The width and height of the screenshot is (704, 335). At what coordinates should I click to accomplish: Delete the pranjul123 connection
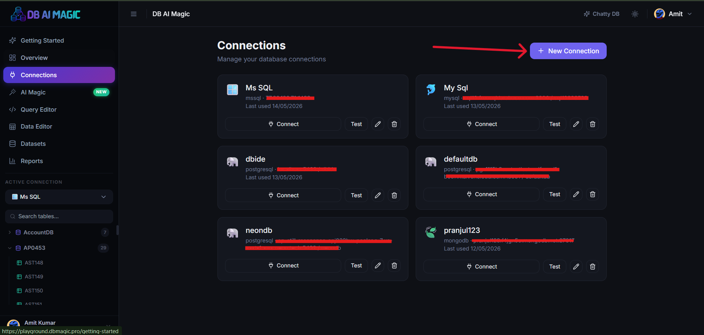point(592,267)
